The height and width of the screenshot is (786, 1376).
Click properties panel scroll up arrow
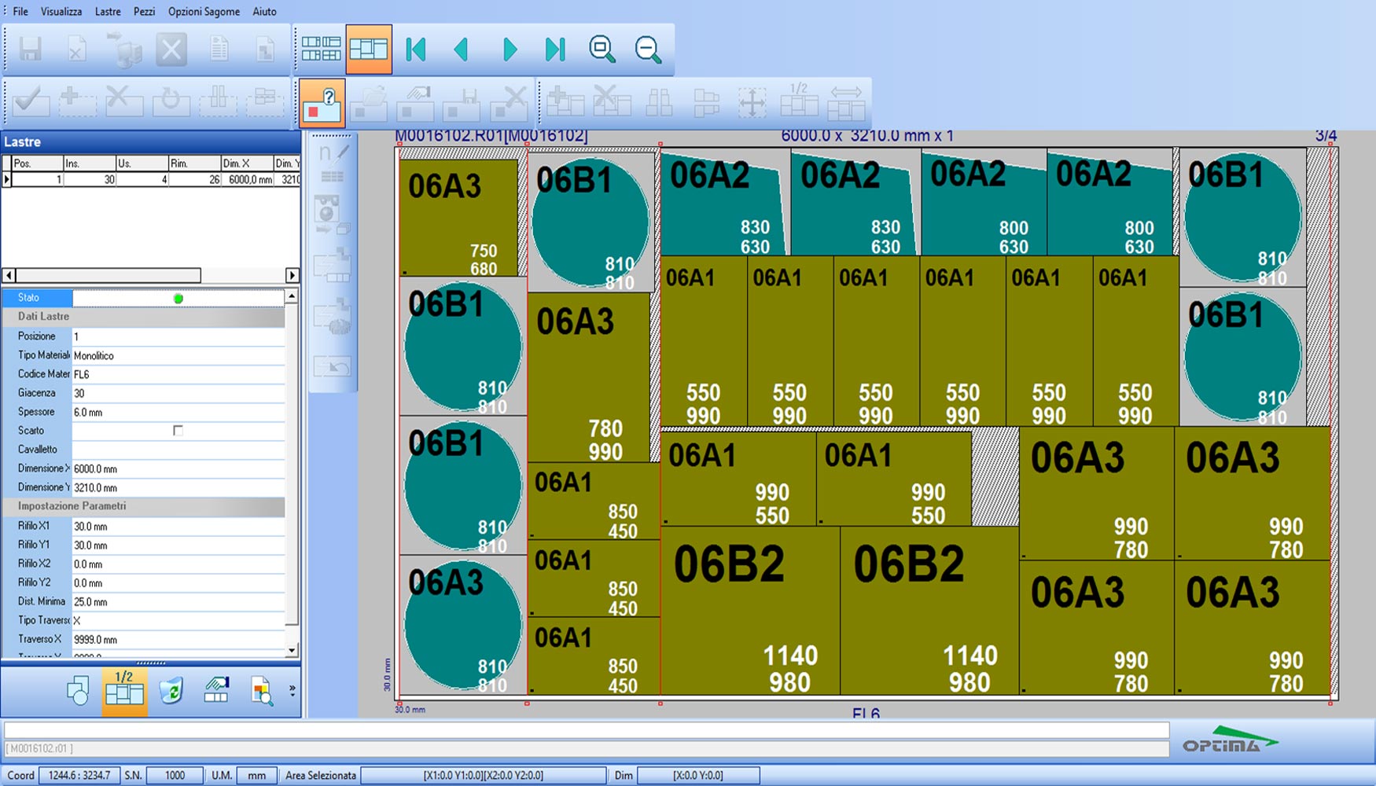[292, 297]
